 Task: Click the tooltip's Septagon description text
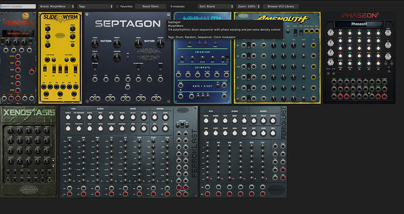click(x=224, y=30)
